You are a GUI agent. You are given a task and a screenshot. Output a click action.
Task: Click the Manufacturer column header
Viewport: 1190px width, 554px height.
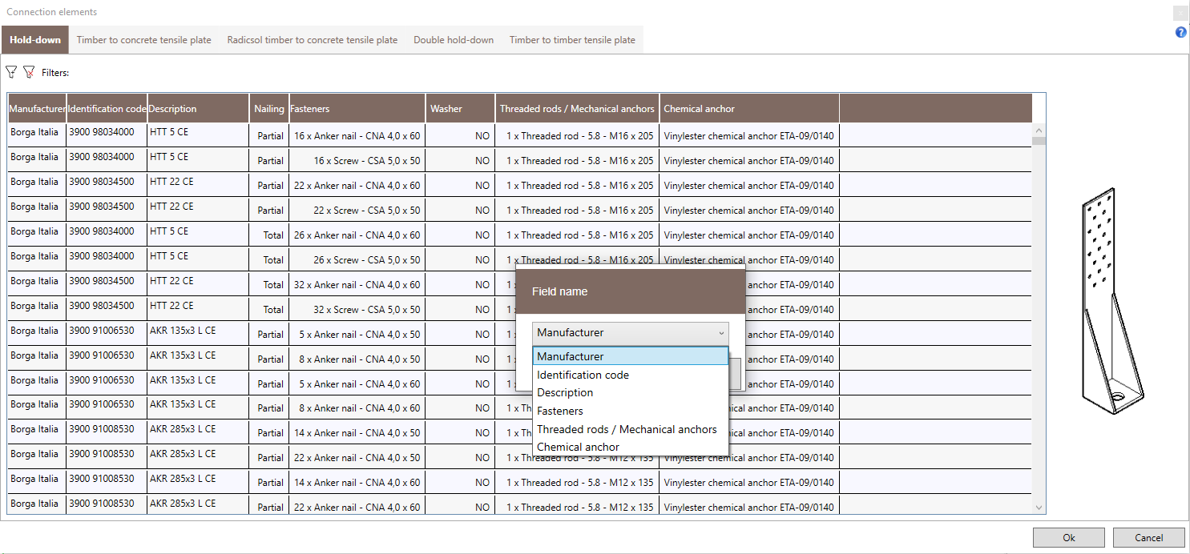(x=37, y=108)
